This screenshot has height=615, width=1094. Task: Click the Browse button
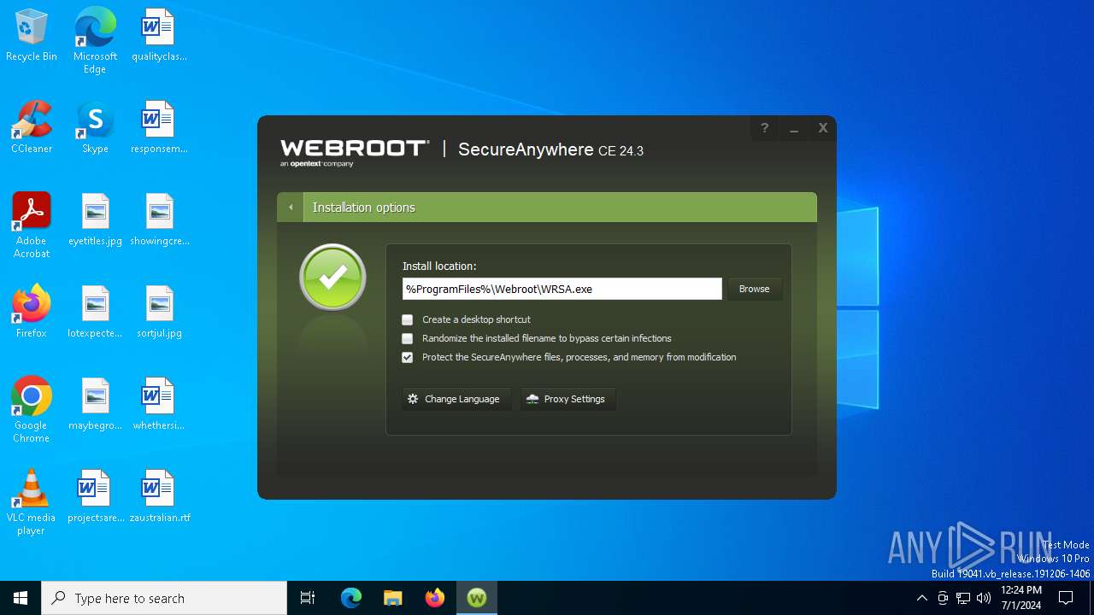pos(755,289)
